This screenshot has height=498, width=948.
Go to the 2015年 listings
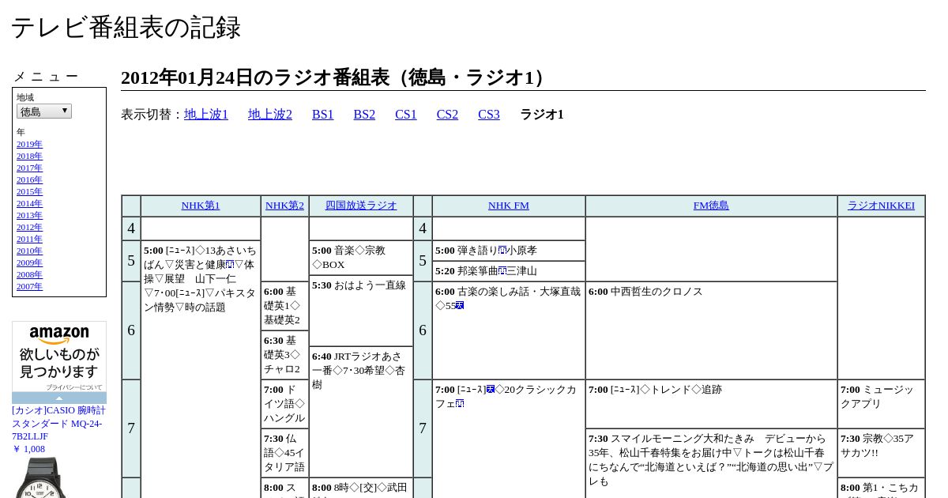coord(29,191)
